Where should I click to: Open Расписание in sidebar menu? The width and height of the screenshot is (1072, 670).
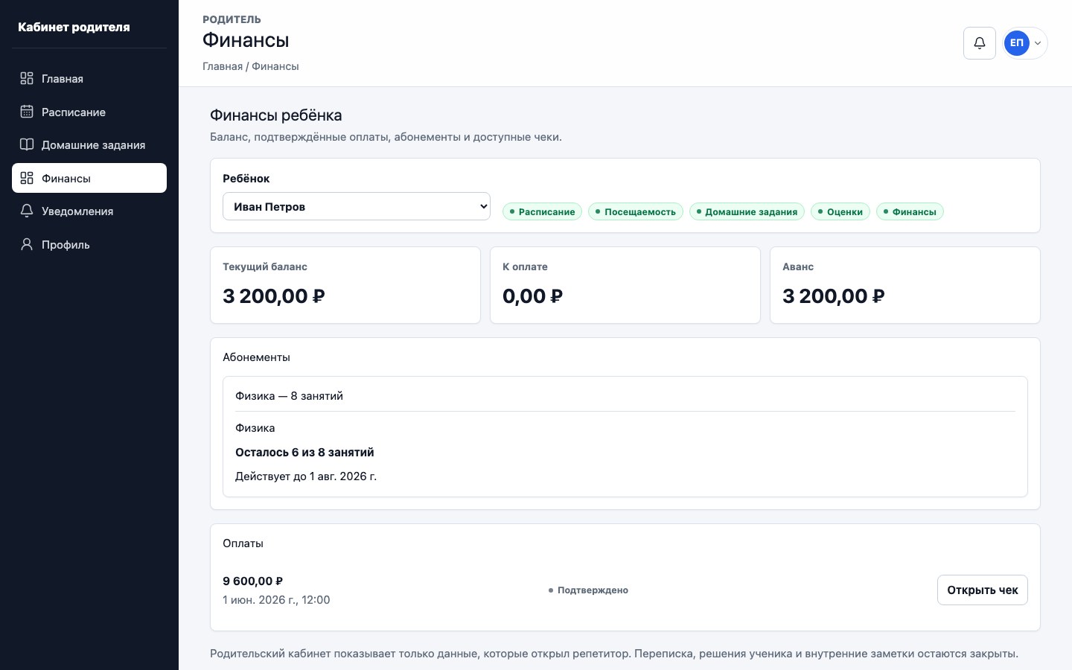click(x=89, y=112)
